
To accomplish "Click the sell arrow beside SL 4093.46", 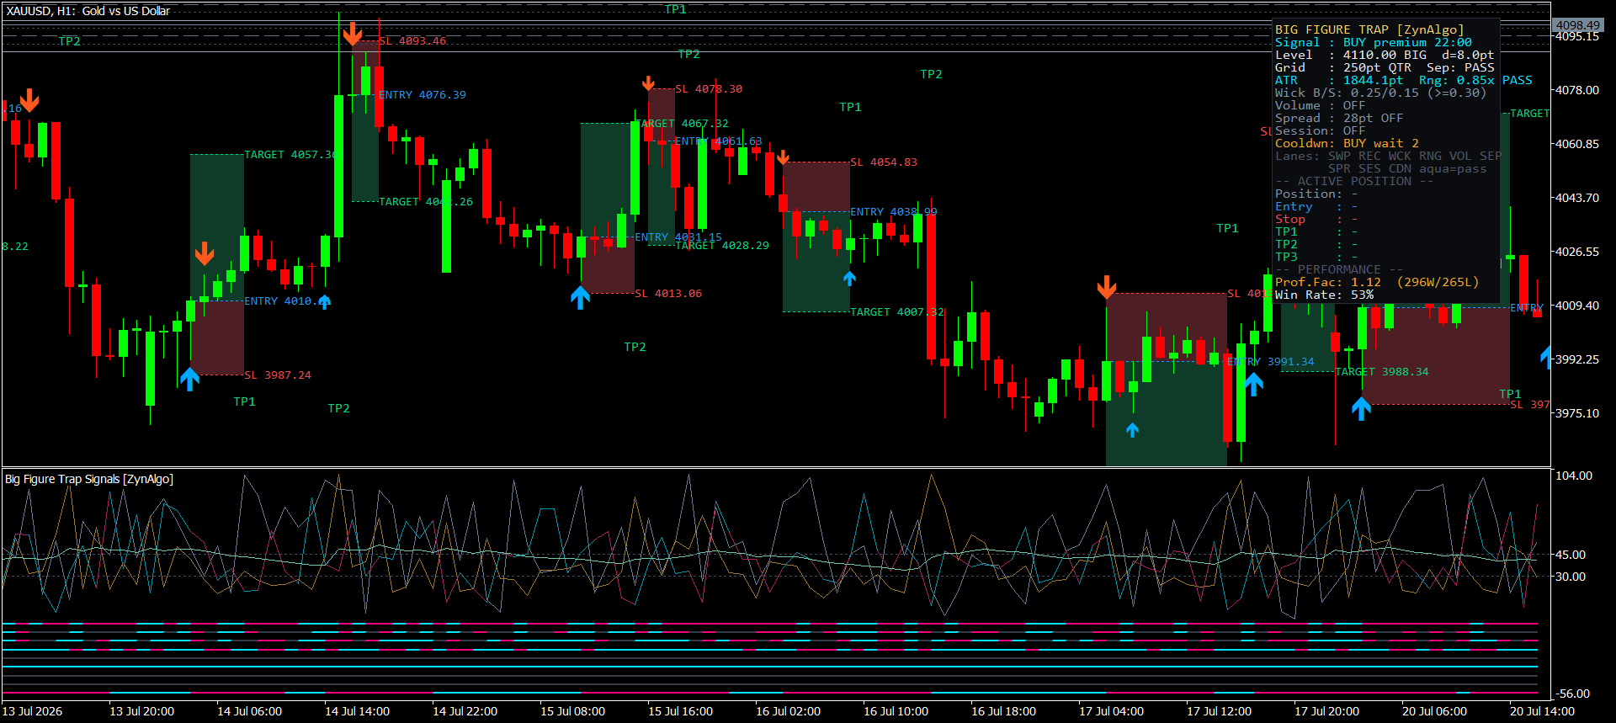I will pos(353,34).
